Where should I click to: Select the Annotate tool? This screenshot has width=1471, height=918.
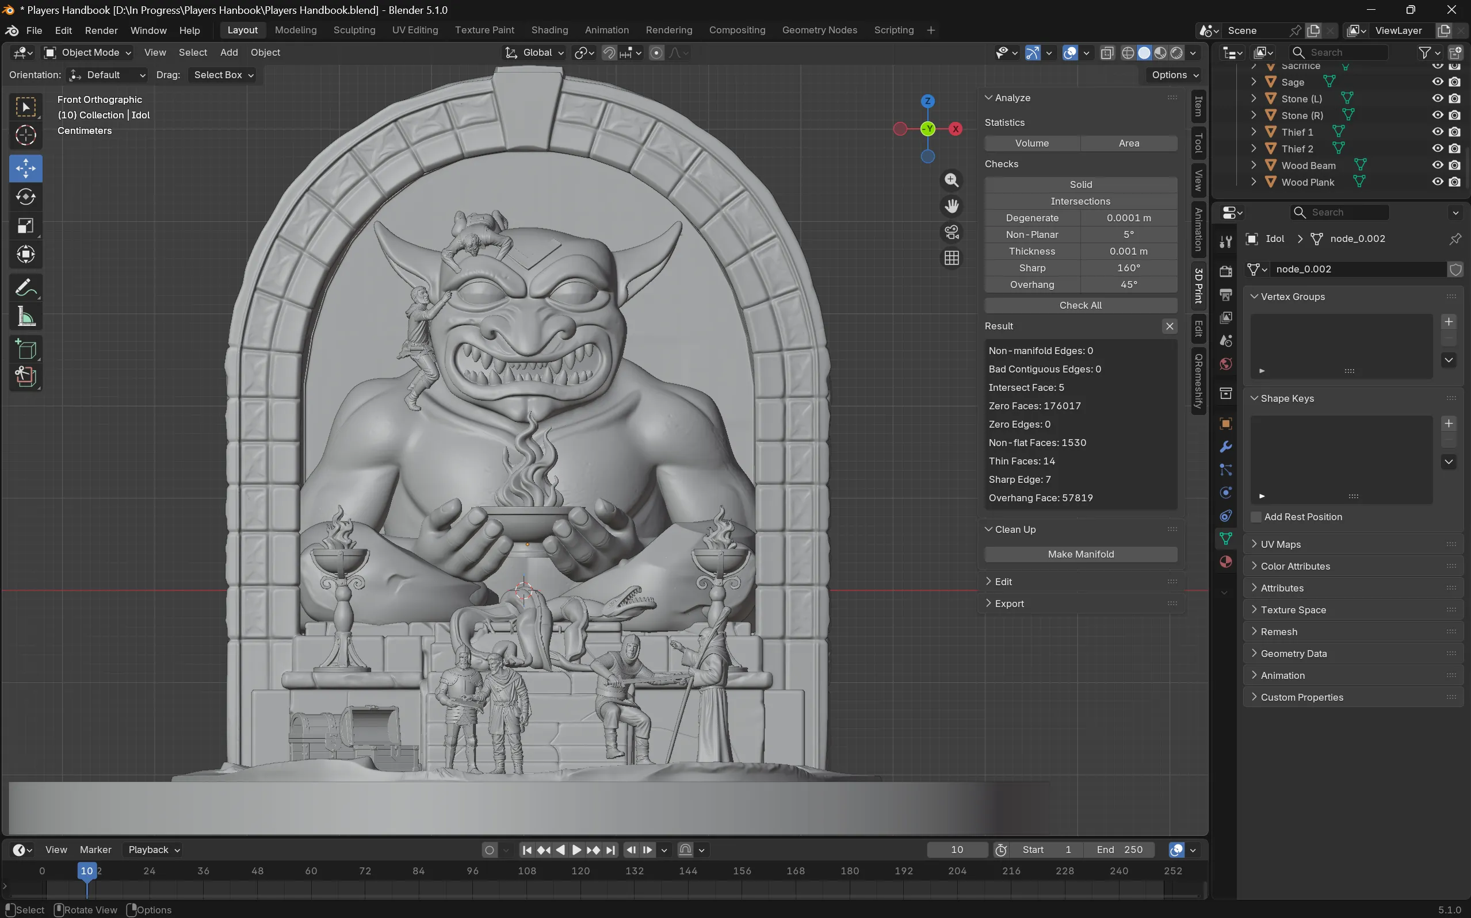pos(25,288)
